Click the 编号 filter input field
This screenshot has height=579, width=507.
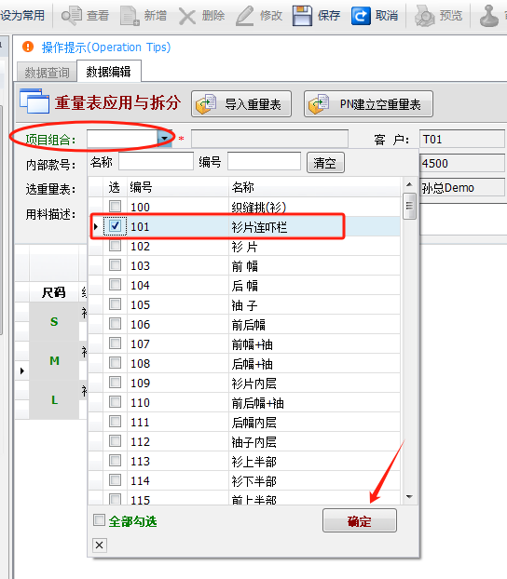pos(264,161)
